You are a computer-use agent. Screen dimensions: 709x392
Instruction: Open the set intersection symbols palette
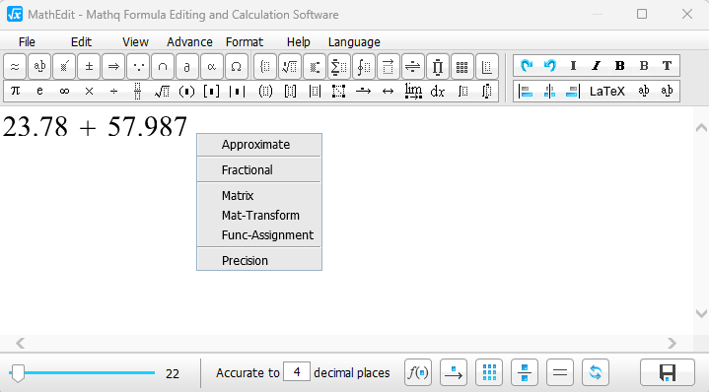(163, 67)
